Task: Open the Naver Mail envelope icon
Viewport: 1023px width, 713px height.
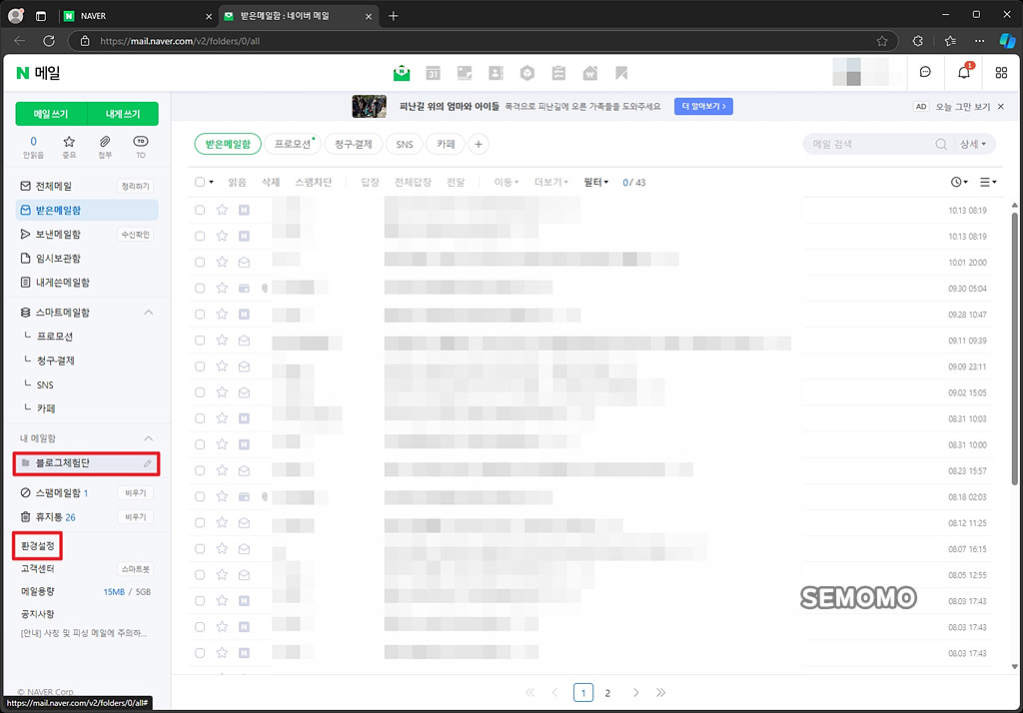Action: [x=402, y=73]
